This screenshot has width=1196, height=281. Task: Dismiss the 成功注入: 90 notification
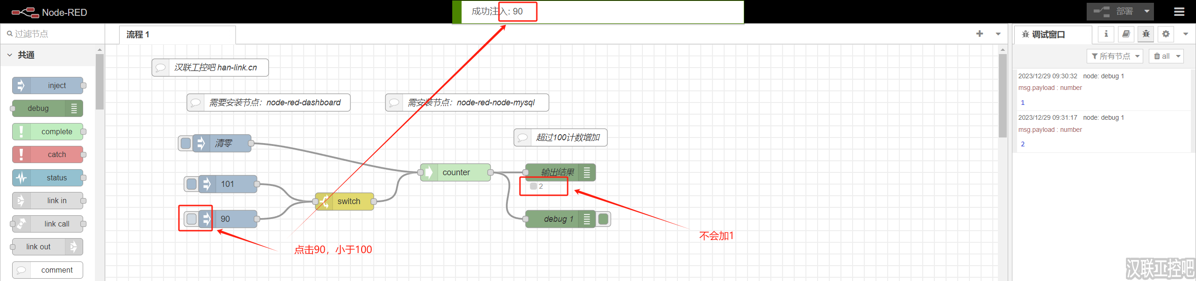[598, 12]
